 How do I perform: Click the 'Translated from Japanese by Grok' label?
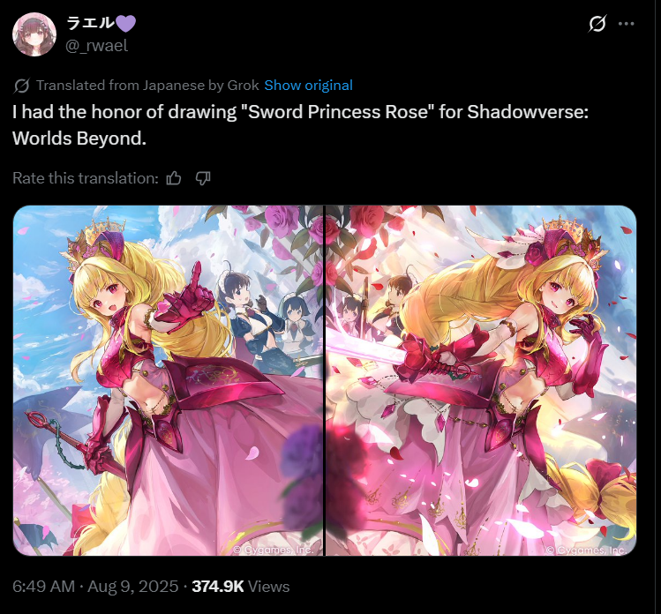(x=147, y=86)
